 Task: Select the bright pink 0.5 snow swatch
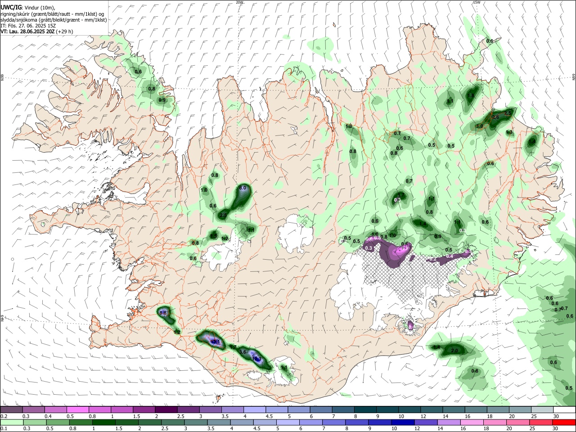pyautogui.click(x=77, y=410)
